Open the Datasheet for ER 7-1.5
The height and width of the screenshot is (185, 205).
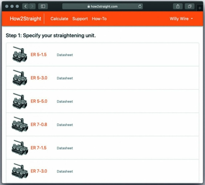[65, 148]
